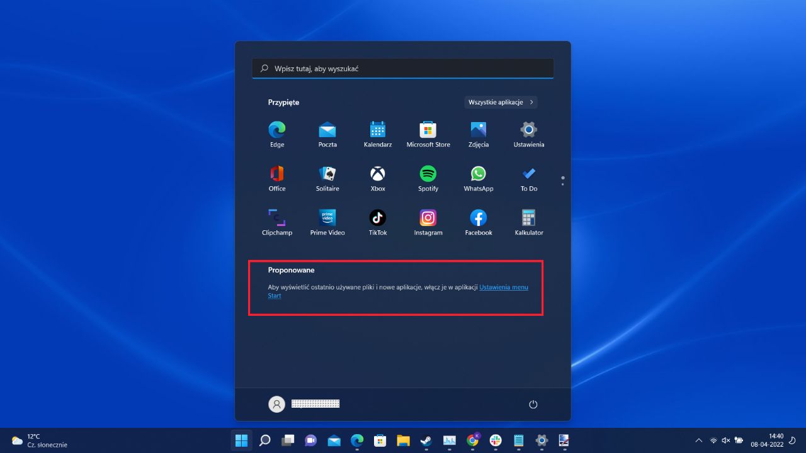This screenshot has width=806, height=453.
Task: Click the power button in Start menu
Action: click(533, 404)
